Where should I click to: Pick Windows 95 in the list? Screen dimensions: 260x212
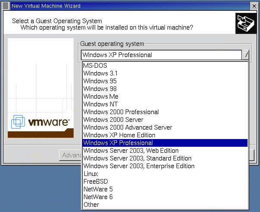tap(165, 81)
